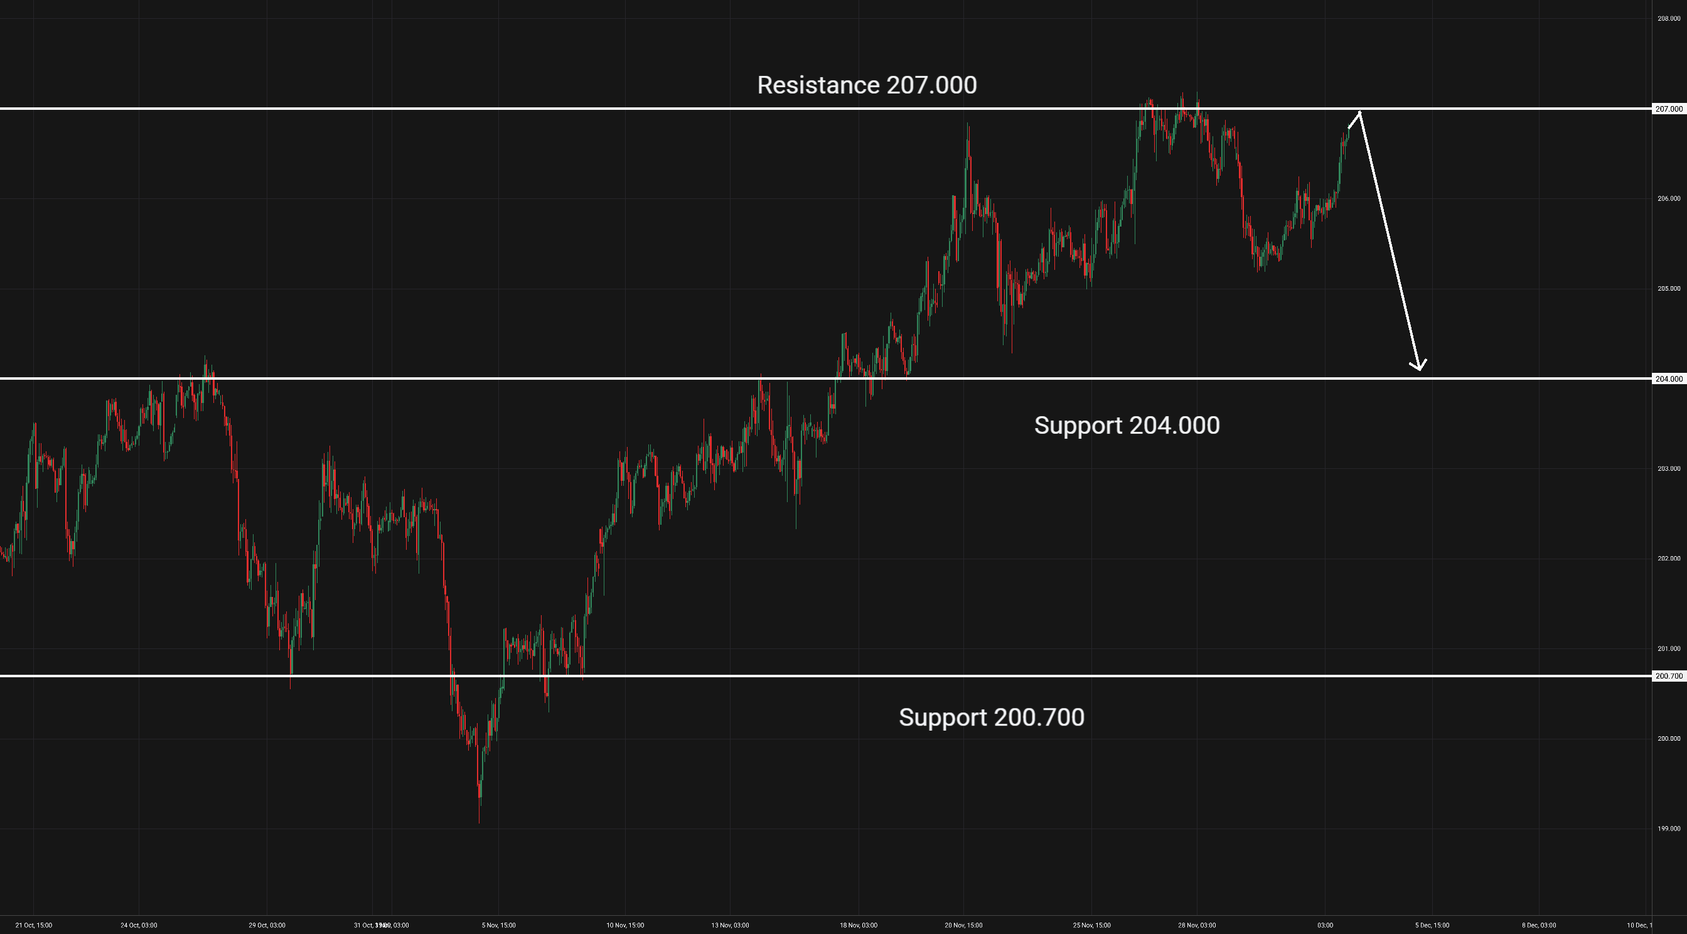Click the white arrowhead near 204 support

[x=1418, y=367]
